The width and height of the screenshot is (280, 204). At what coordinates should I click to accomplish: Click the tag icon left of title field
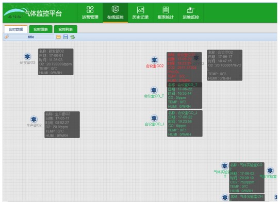point(7,37)
